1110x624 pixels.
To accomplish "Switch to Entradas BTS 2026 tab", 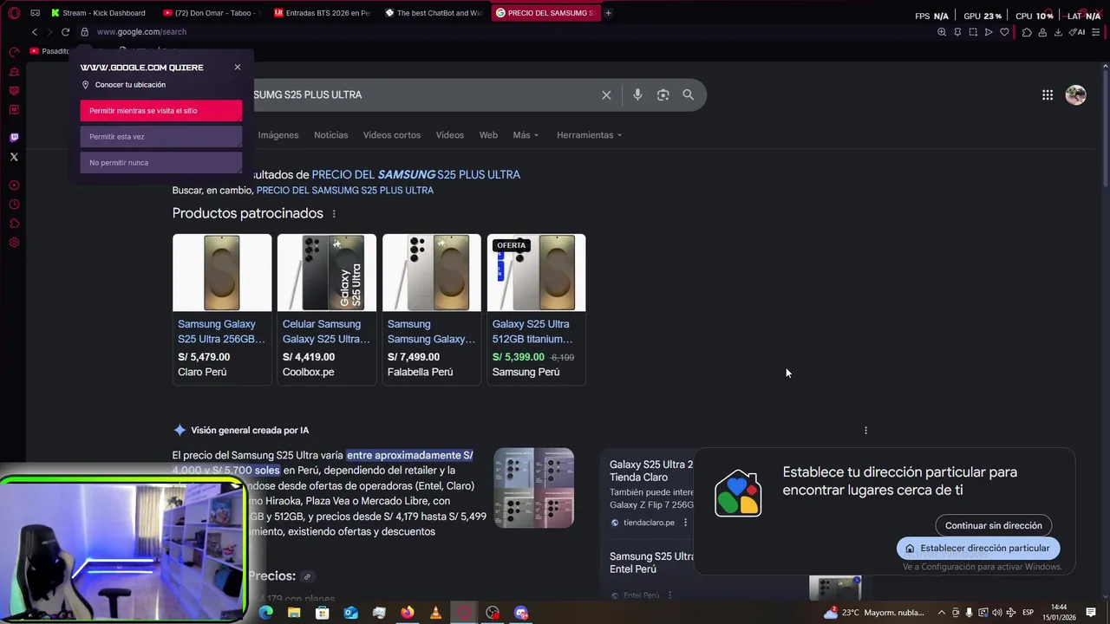I will [323, 13].
